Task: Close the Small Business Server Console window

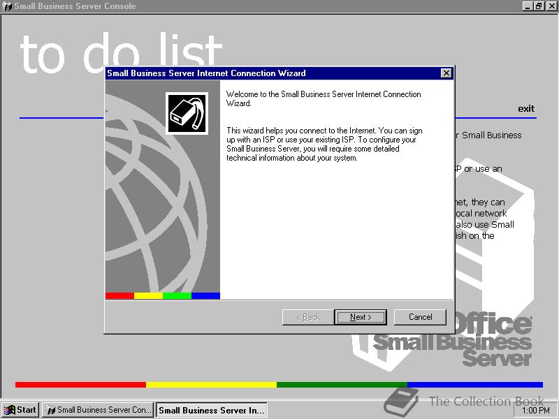Action: coord(551,6)
